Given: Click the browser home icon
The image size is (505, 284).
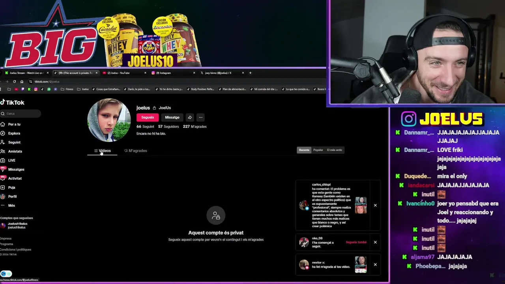Looking at the screenshot, I should [x=22, y=82].
